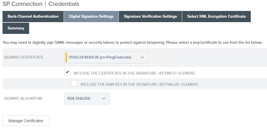
Task: Click the SIGNING CERTIFICATE field label
Action: tap(24, 57)
